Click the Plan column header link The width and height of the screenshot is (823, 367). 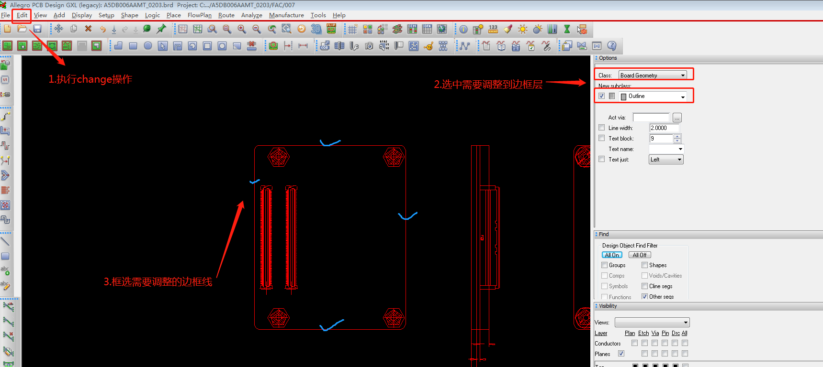[630, 333]
